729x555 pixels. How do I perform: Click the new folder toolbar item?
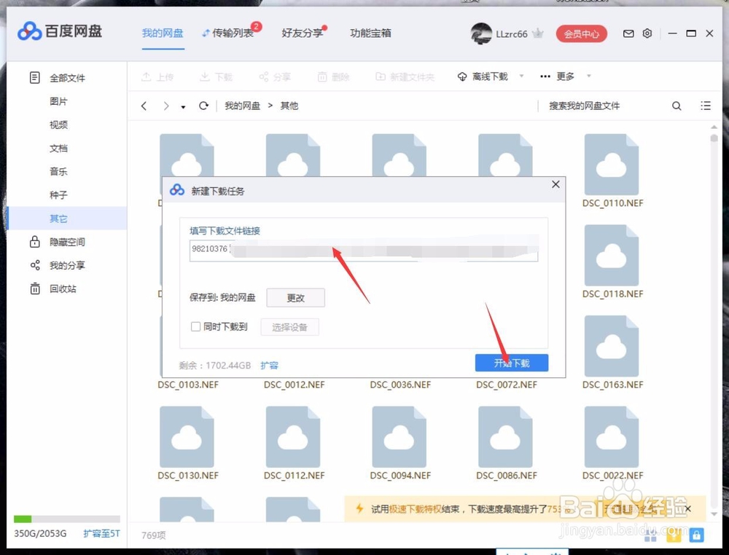(x=405, y=76)
